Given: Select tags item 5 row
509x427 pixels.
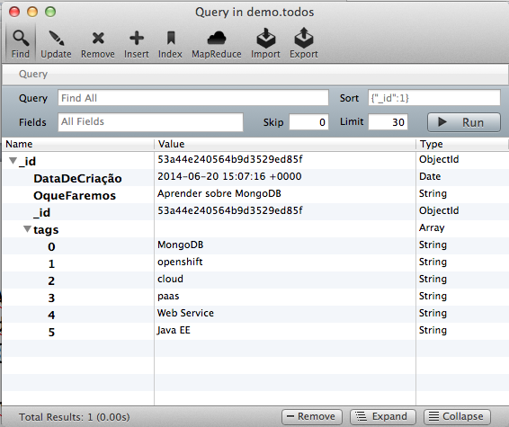Looking at the screenshot, I should 255,332.
